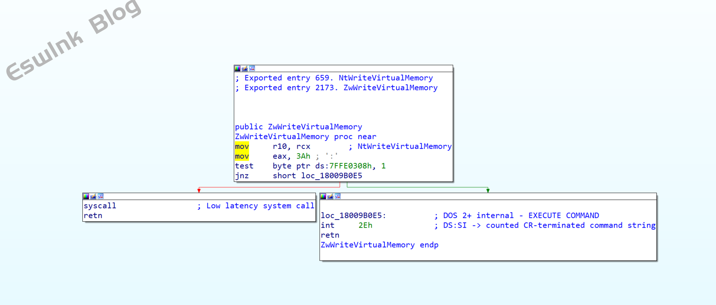
Task: Click the color icon on the syscall block
Action: (x=86, y=196)
